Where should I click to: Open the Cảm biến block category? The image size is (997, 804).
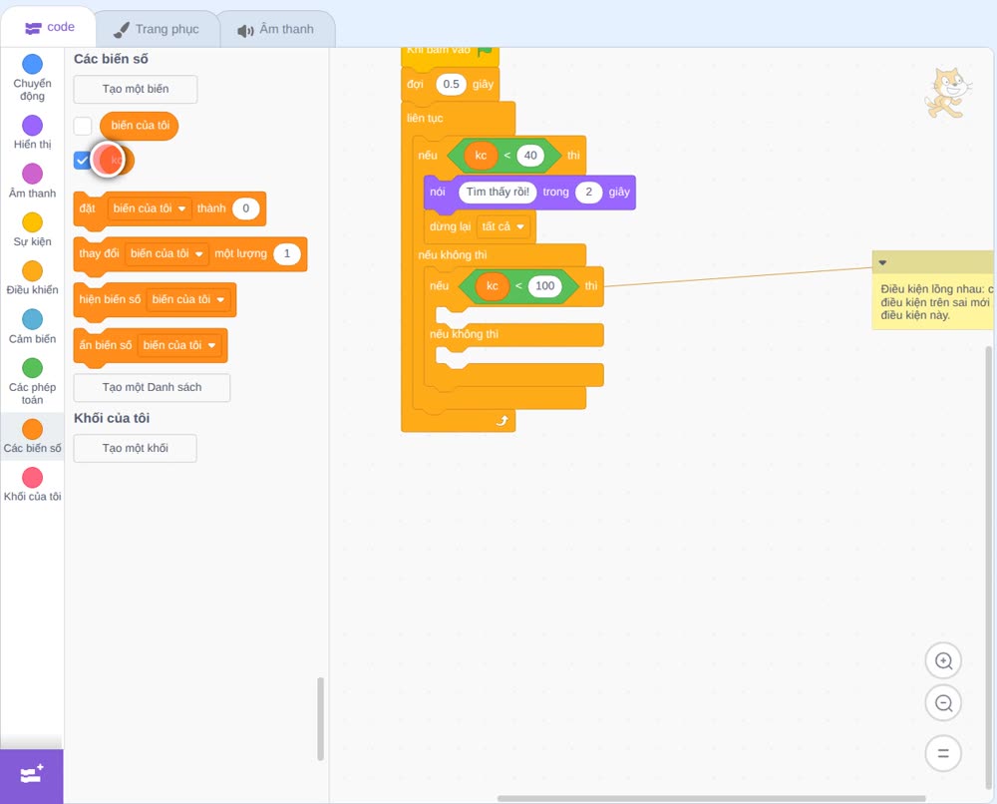pyautogui.click(x=33, y=327)
